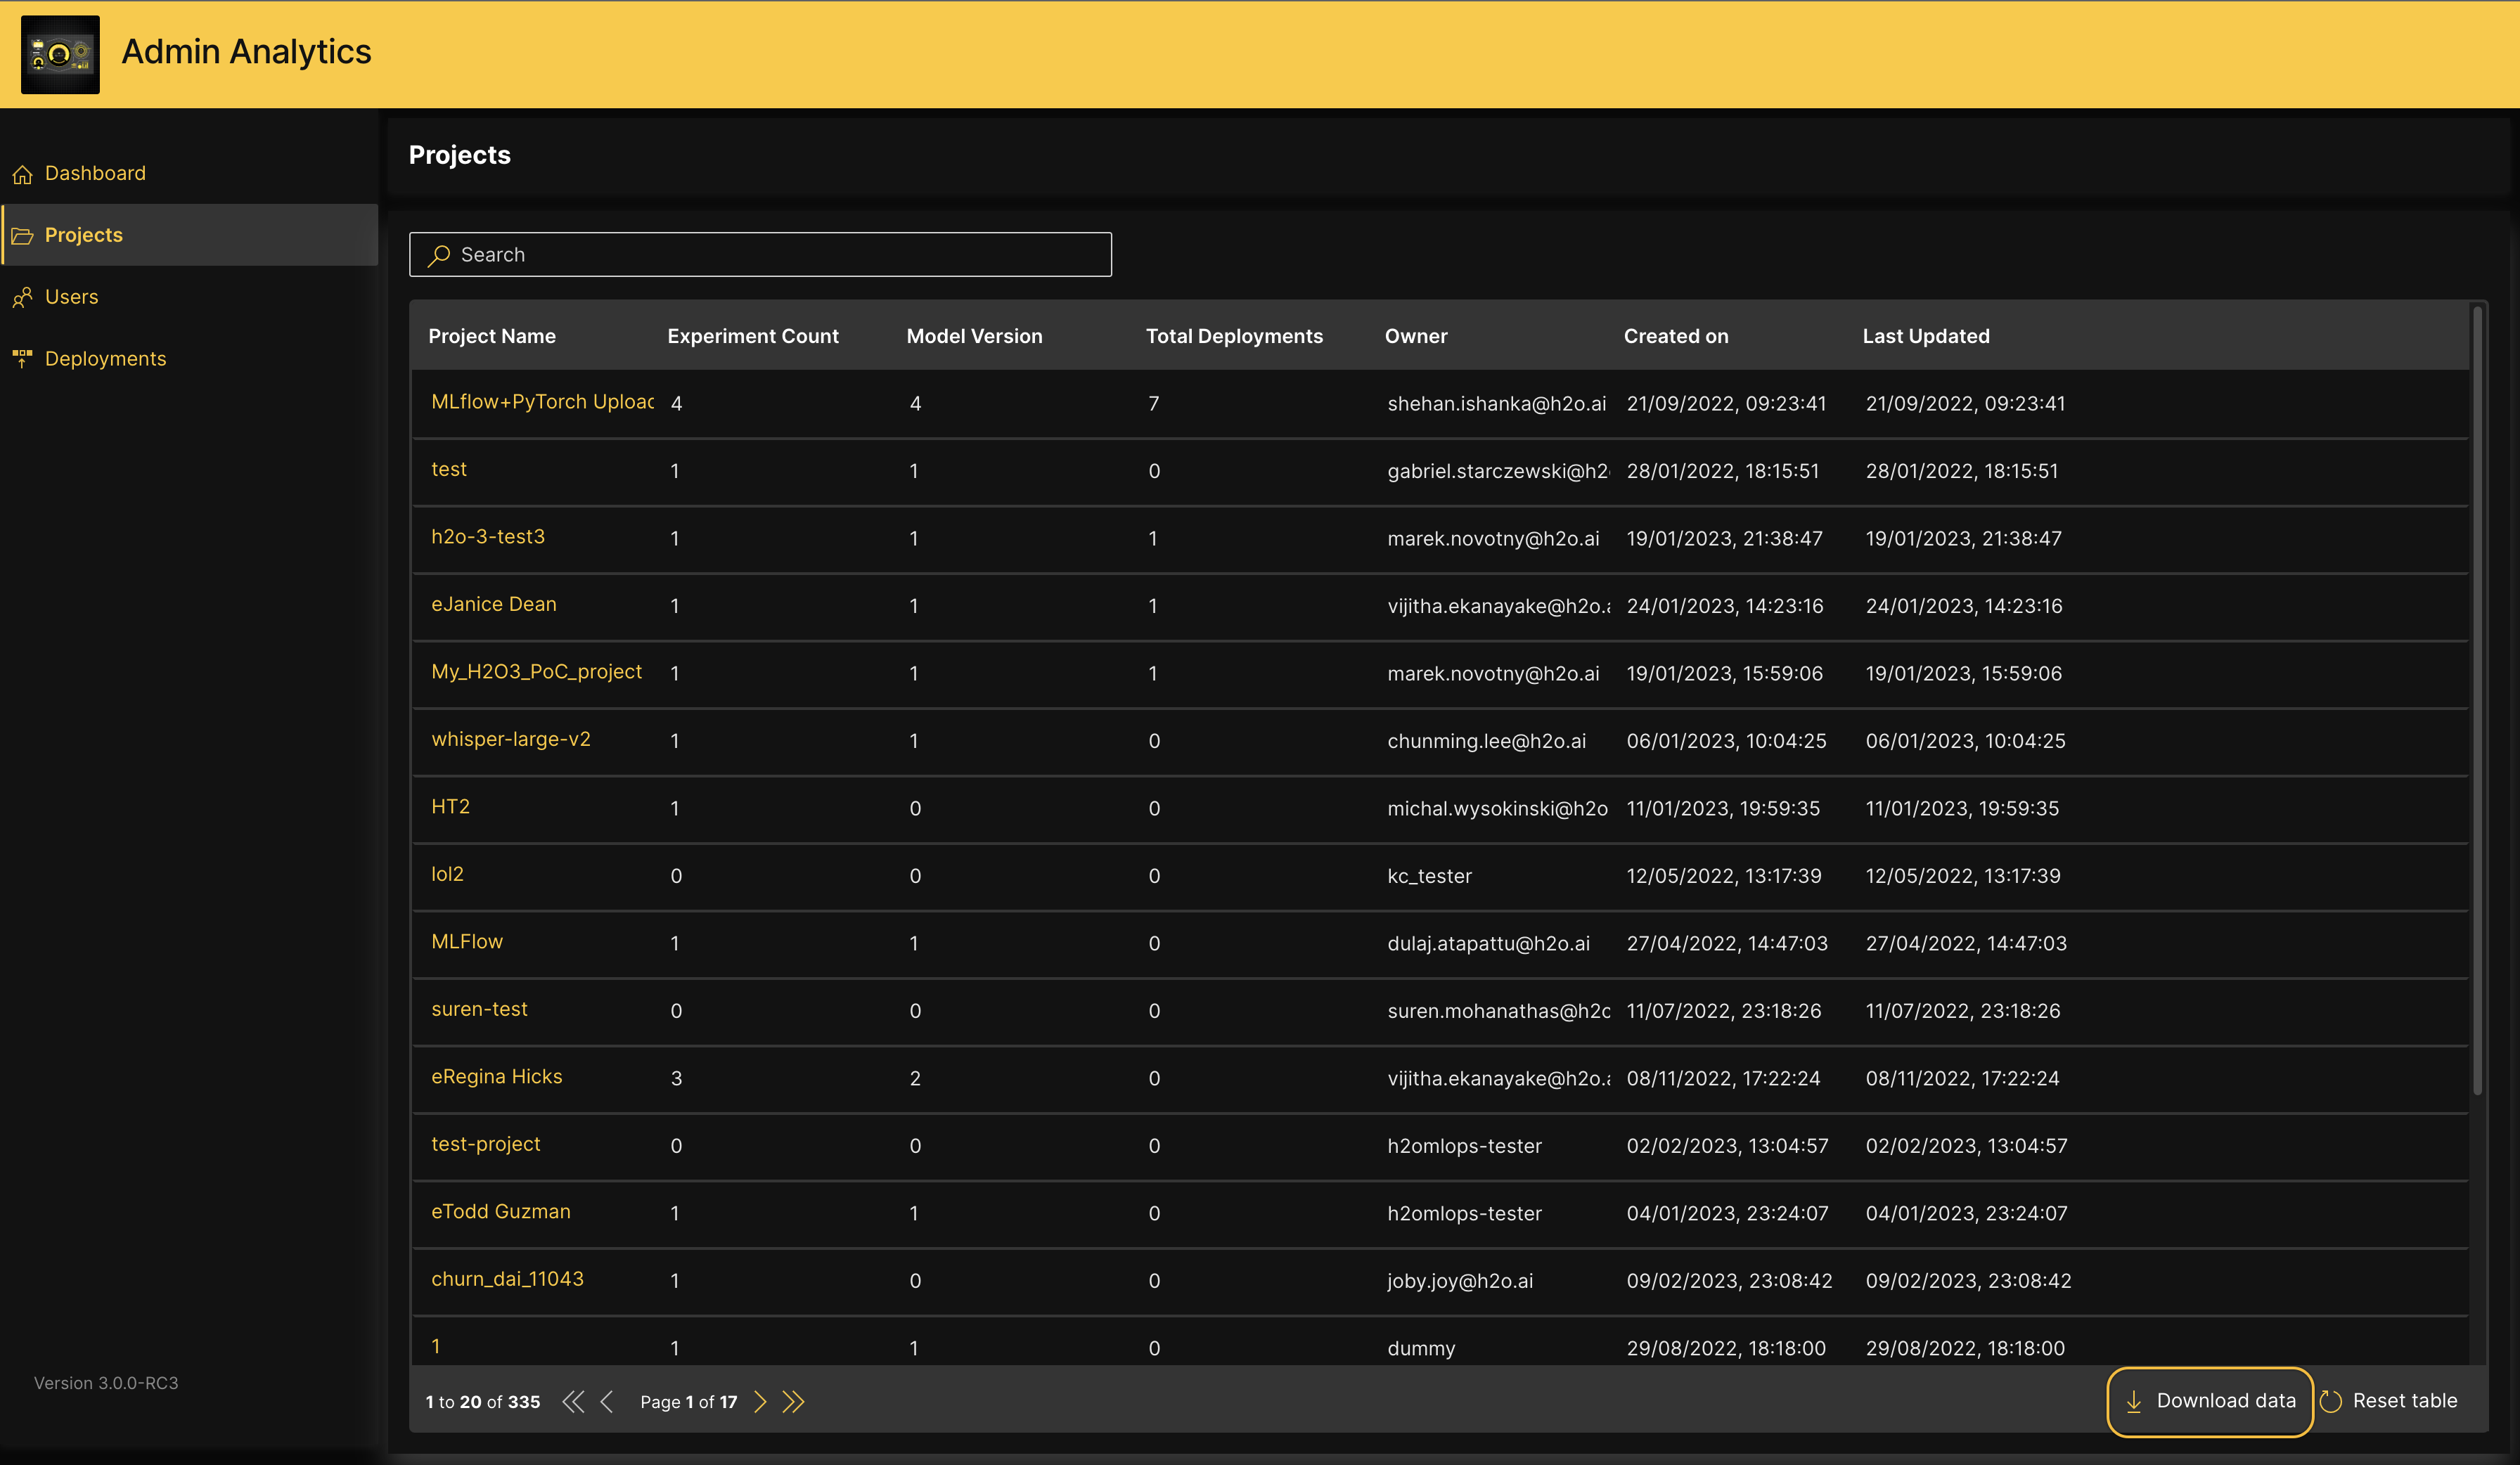The height and width of the screenshot is (1465, 2520).
Task: Click the Download data button
Action: click(x=2210, y=1401)
